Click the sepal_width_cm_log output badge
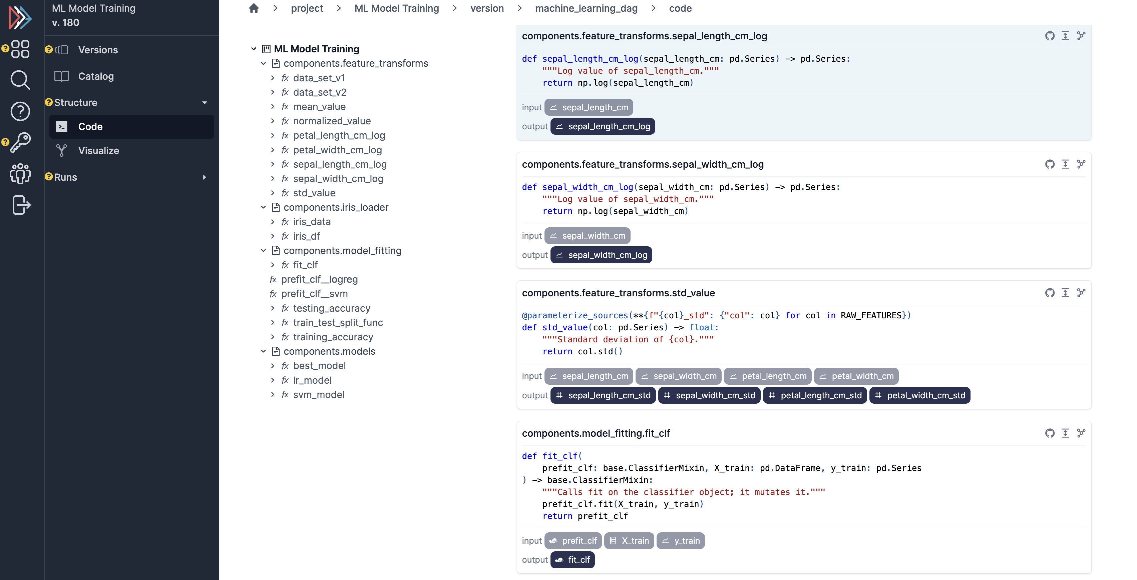 (x=601, y=255)
